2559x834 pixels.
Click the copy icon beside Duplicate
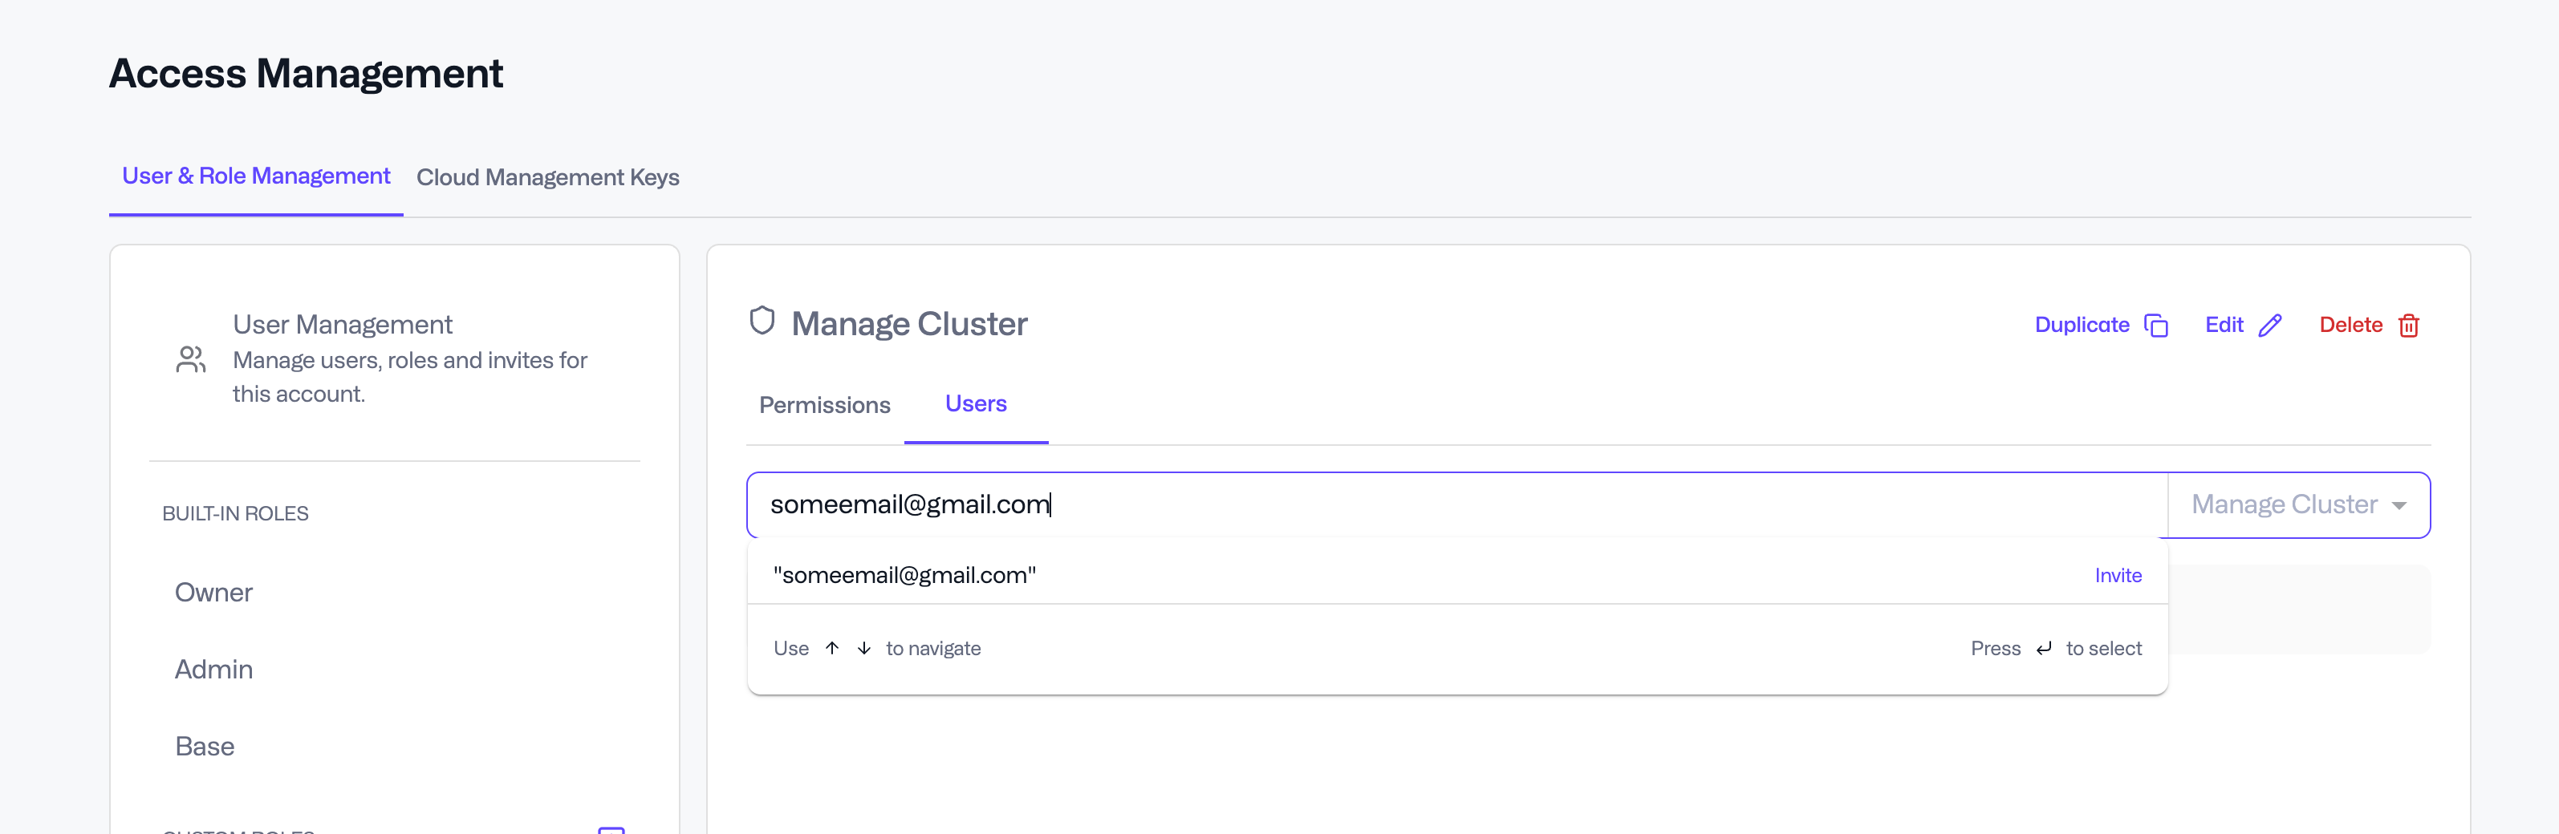[x=2155, y=326]
